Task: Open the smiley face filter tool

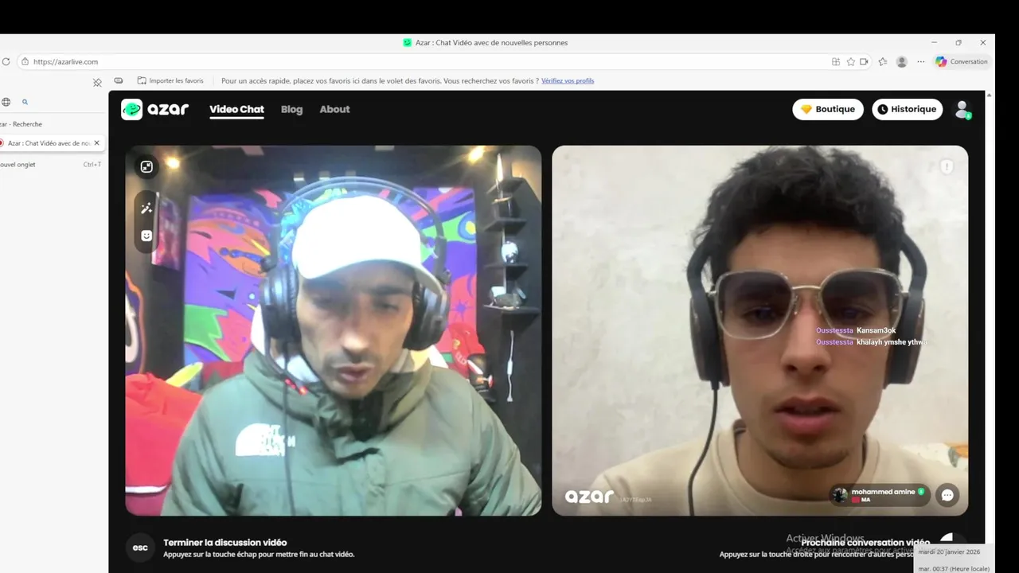Action: 146,236
